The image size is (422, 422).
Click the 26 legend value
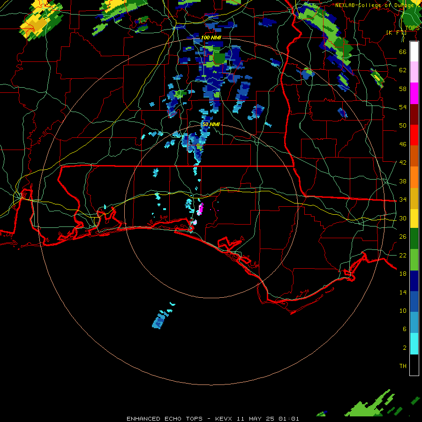click(x=403, y=237)
